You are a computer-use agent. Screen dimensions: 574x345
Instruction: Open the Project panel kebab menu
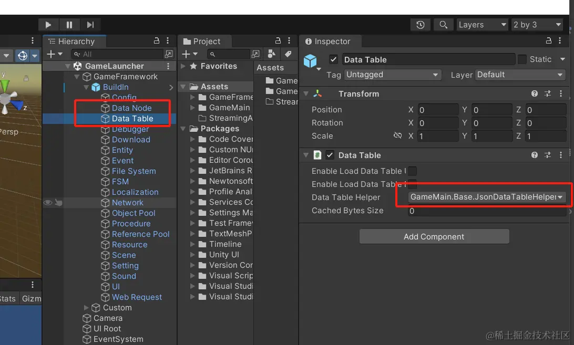coord(289,40)
